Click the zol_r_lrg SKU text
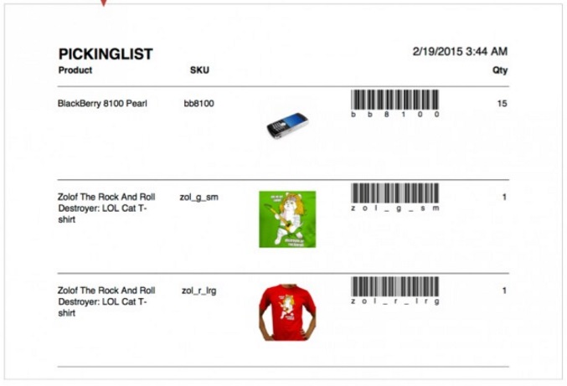Screen dimensions: 567x386 [x=199, y=291]
